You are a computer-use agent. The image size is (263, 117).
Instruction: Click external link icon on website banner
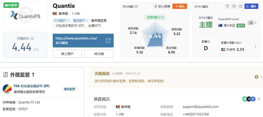[x=108, y=41]
